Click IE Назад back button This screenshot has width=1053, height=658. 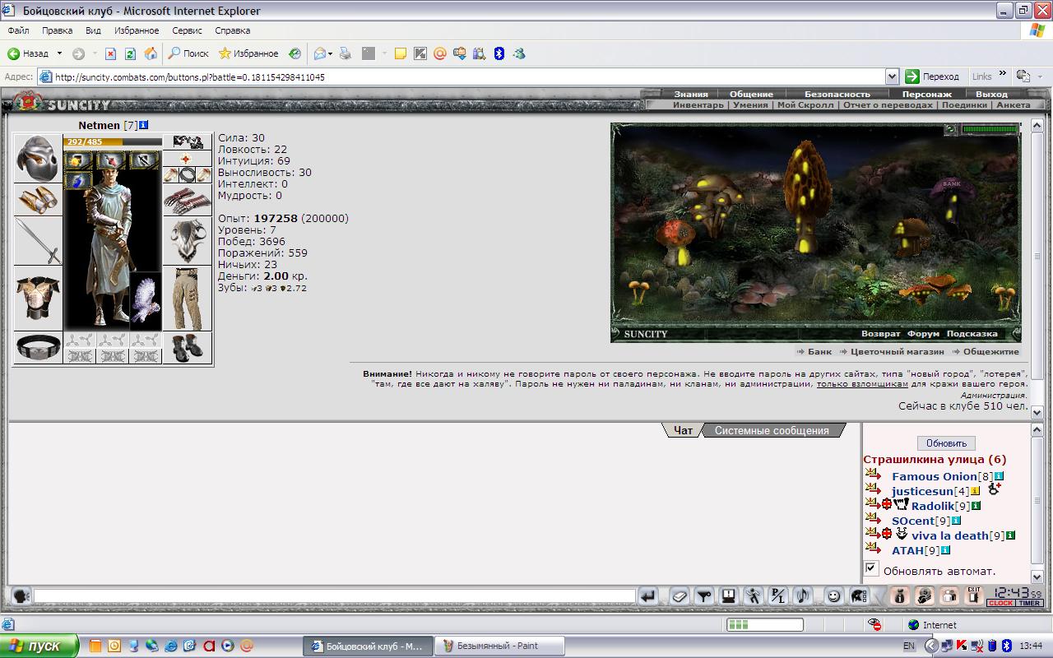point(28,53)
